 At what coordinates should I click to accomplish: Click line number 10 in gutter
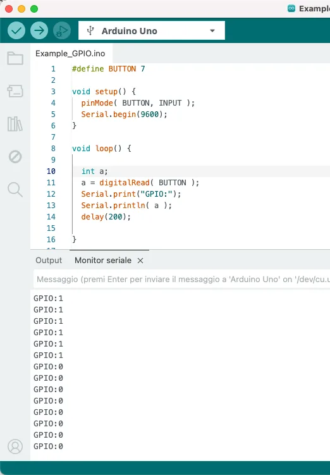point(51,171)
